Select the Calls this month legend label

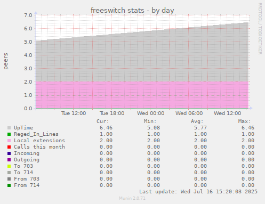(39, 147)
